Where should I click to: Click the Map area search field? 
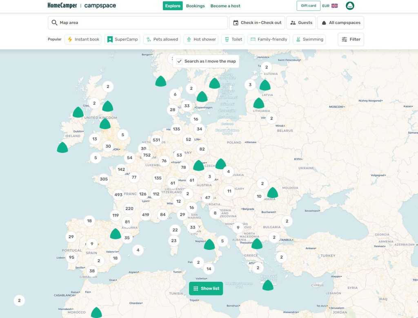(x=138, y=23)
